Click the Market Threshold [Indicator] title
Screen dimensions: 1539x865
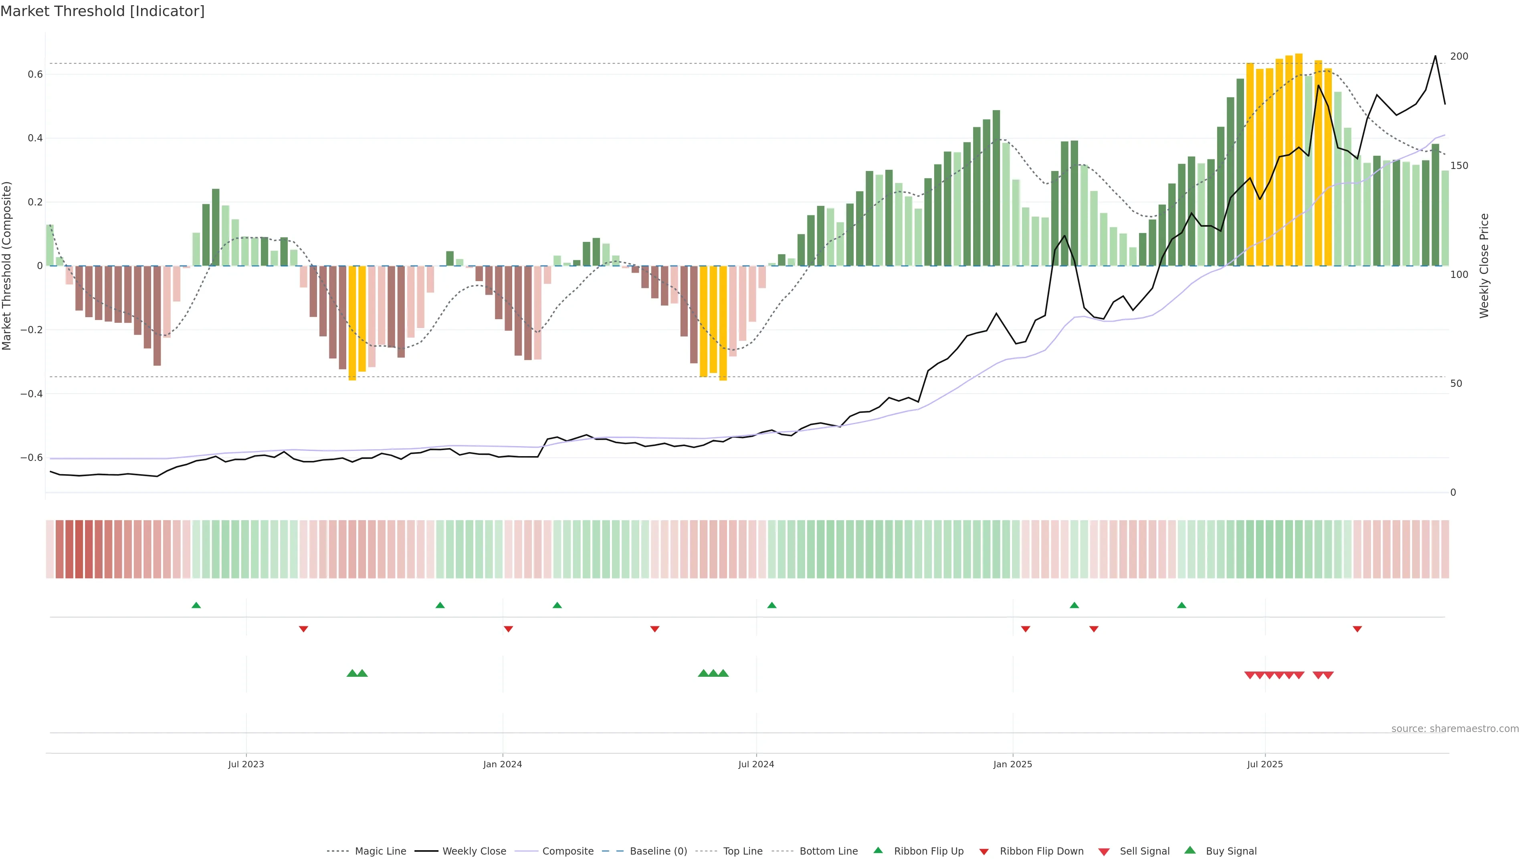point(102,11)
